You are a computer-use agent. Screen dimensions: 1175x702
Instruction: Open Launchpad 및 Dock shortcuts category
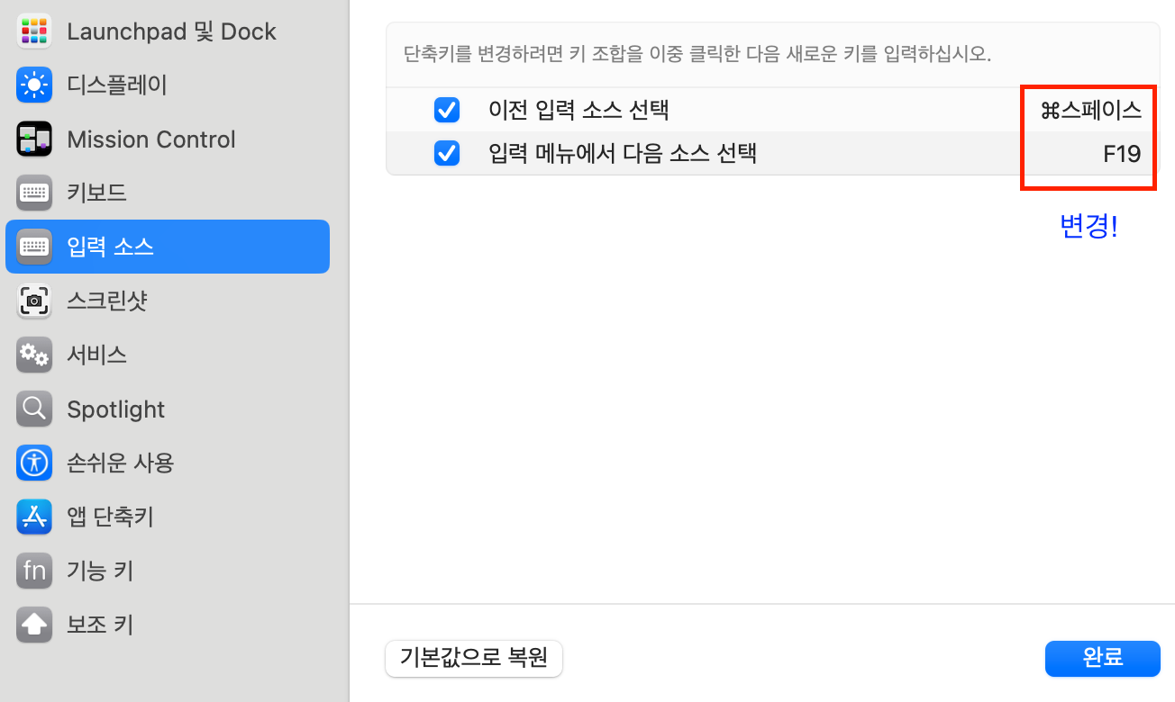coord(171,31)
